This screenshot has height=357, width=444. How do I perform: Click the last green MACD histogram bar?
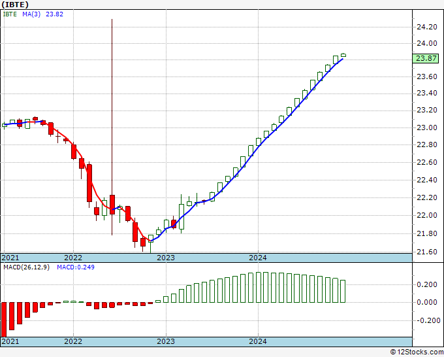point(343,291)
